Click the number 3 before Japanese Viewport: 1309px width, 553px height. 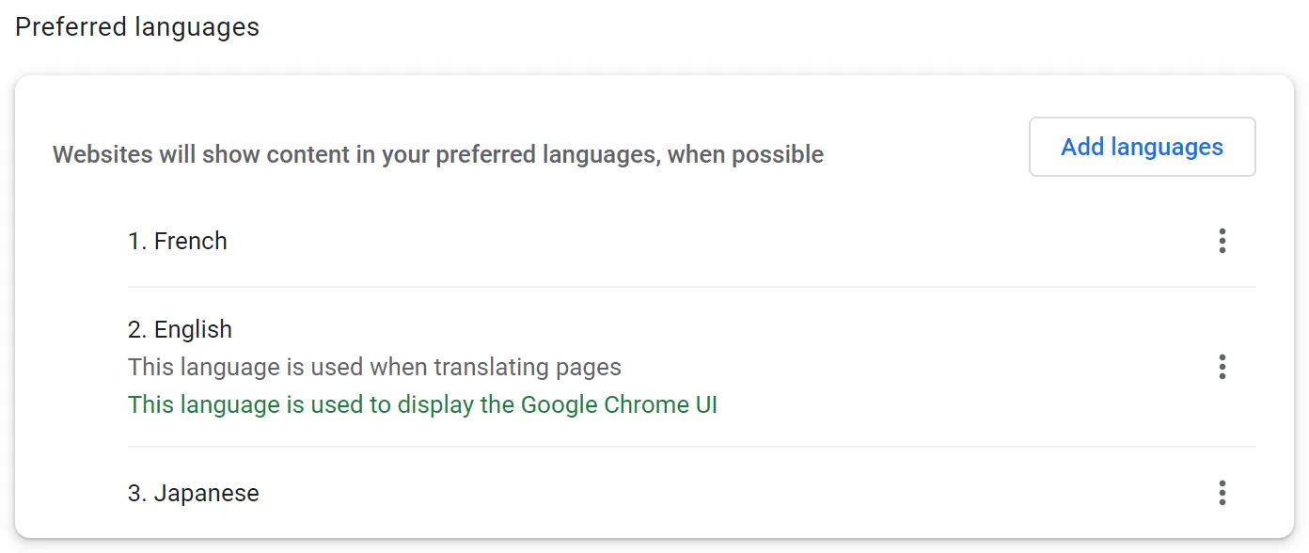click(x=136, y=493)
